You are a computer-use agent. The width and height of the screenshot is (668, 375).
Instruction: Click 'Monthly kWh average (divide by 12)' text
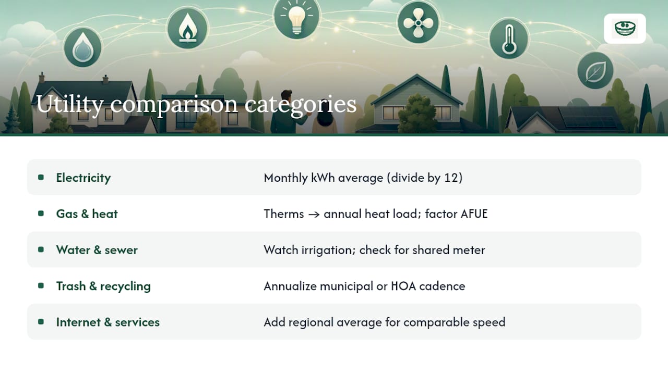click(x=363, y=178)
